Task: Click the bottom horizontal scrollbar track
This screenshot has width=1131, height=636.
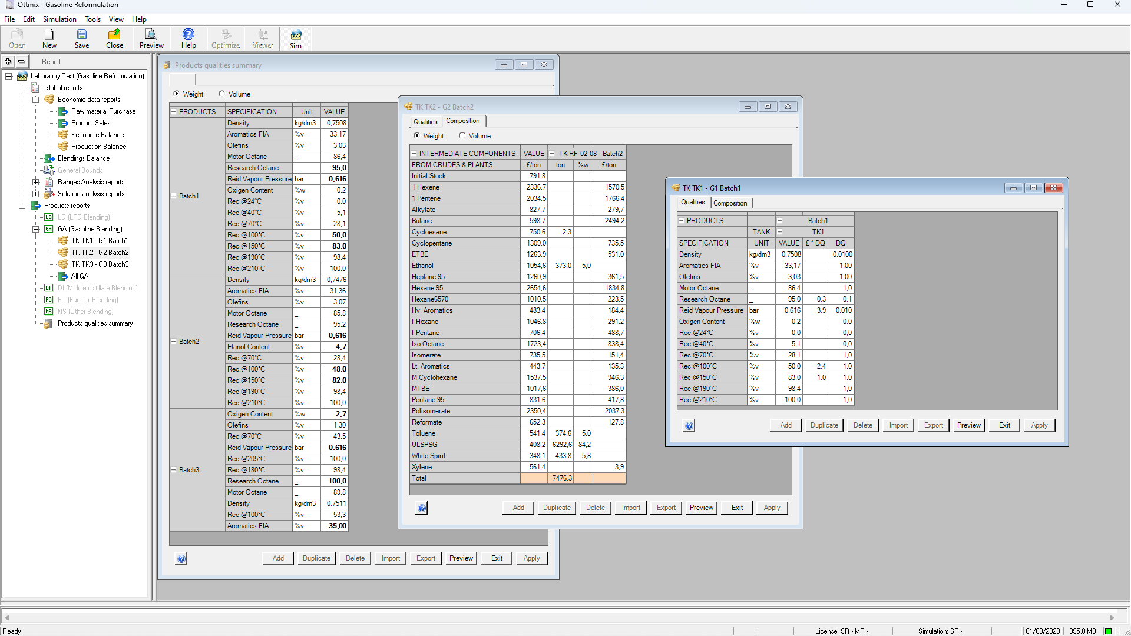Action: [560, 618]
